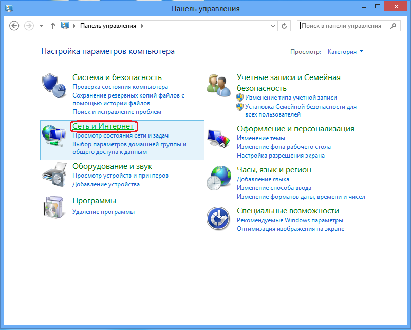Click the Refresh button beside address bar
The height and width of the screenshot is (330, 411).
pos(284,26)
